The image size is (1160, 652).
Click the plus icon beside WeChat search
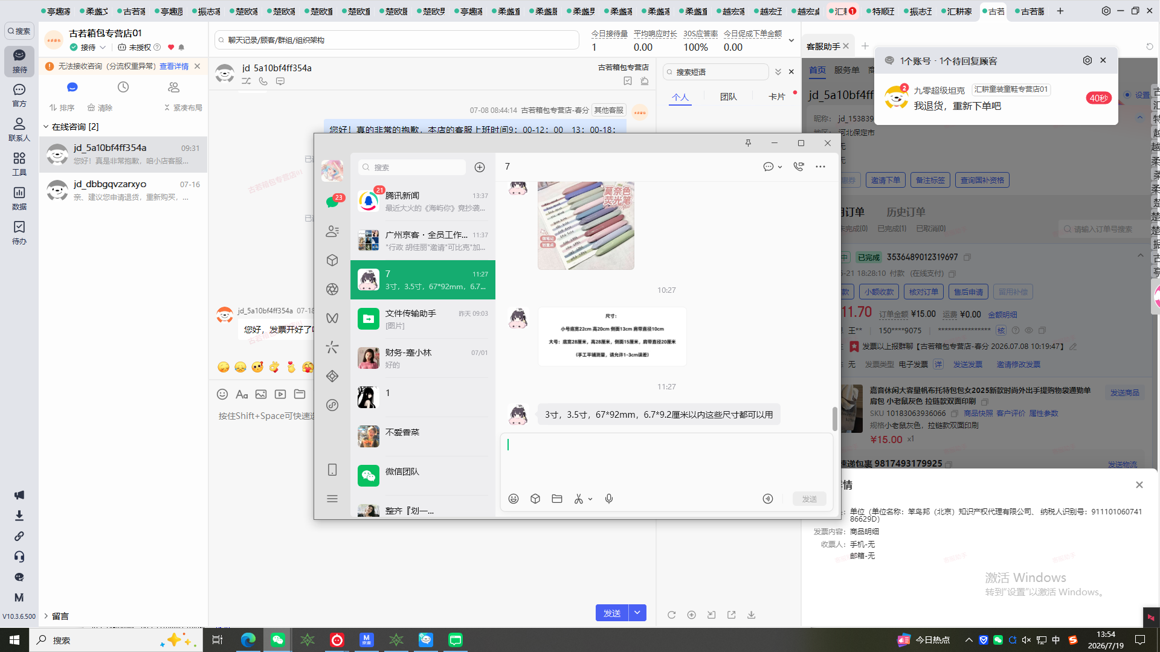coord(480,167)
